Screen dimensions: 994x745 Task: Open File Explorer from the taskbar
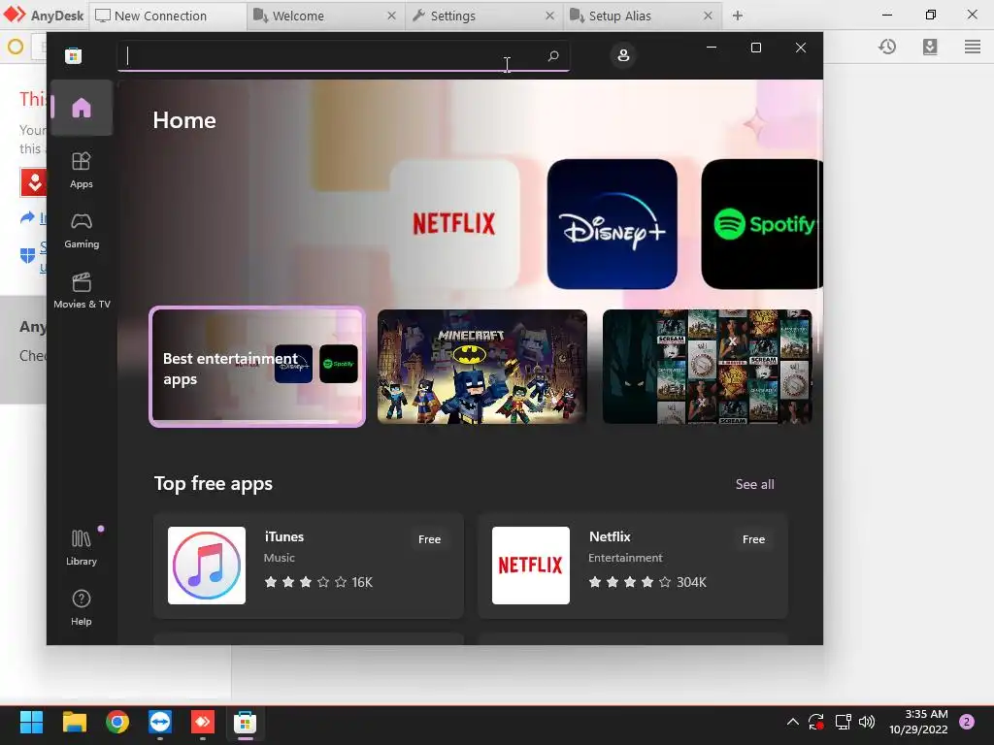(x=74, y=722)
